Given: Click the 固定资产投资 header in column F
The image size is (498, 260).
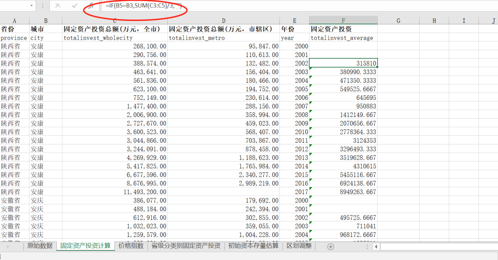Looking at the screenshot, I should [x=344, y=29].
